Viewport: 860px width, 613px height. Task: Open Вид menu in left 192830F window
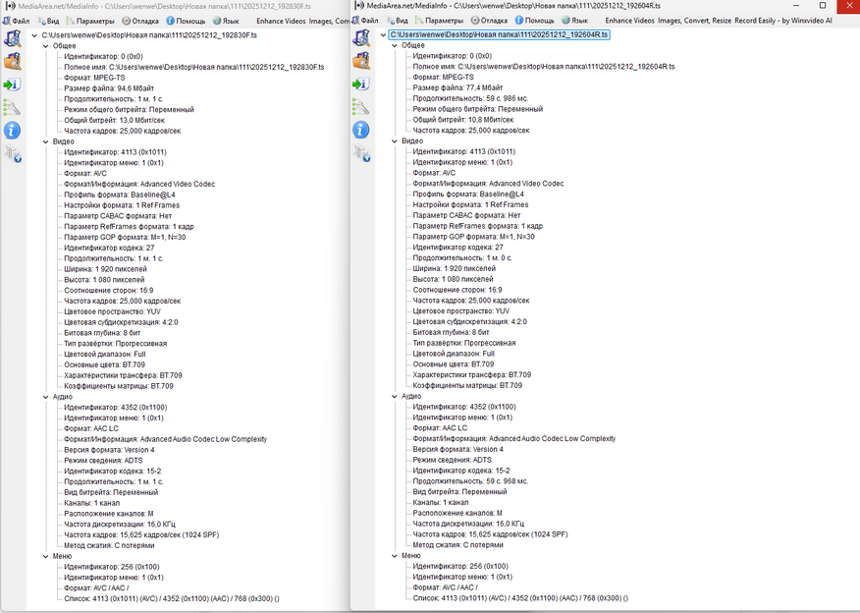point(48,21)
